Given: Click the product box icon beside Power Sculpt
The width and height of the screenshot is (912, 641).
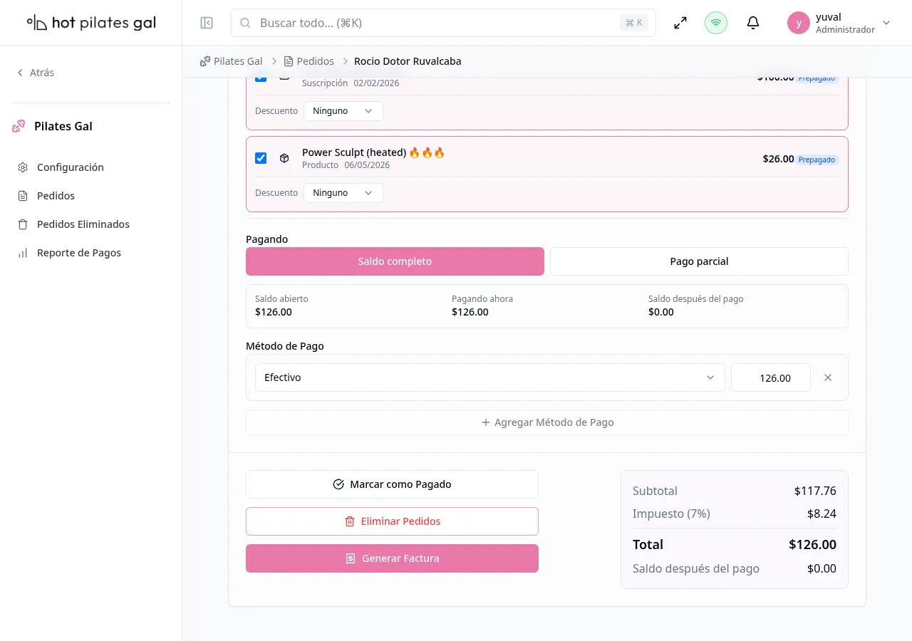Looking at the screenshot, I should pyautogui.click(x=284, y=158).
